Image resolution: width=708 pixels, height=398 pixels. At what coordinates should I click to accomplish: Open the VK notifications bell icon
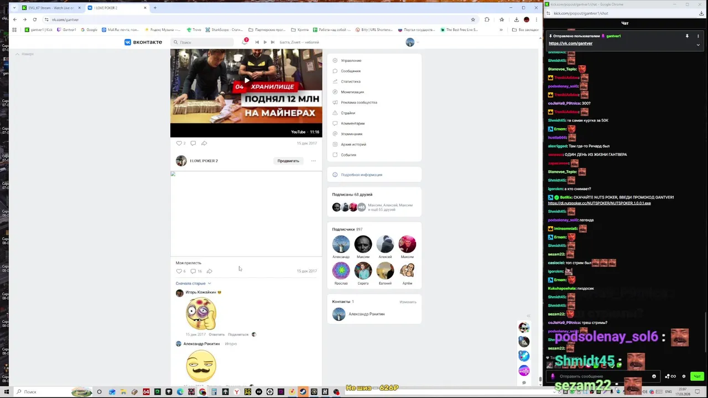click(244, 42)
